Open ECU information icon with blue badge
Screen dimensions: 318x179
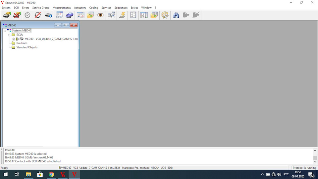[48, 15]
